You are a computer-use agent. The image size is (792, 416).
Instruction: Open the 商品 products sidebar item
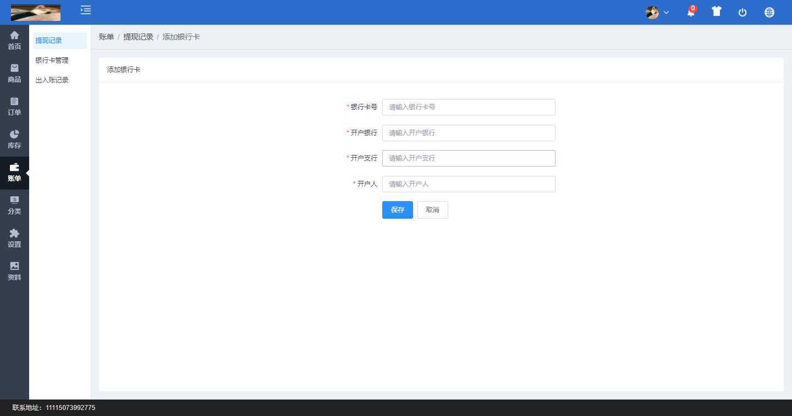point(14,74)
